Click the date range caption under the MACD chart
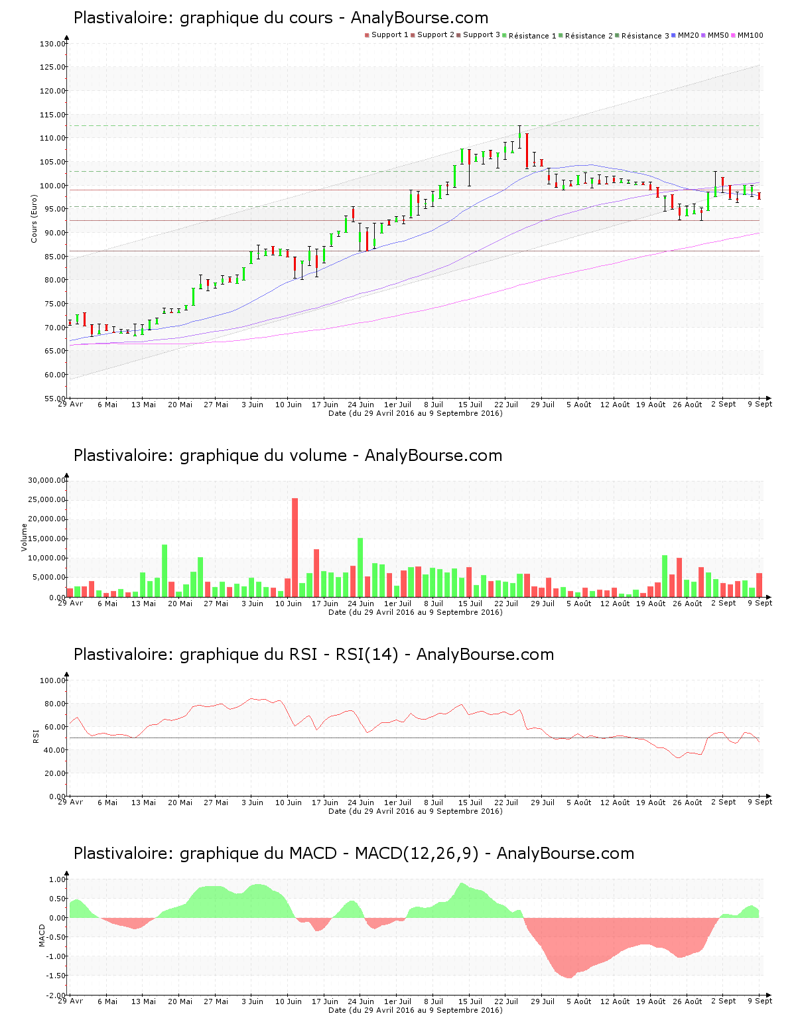Screen dimensions: 796x1028 pos(415,1010)
